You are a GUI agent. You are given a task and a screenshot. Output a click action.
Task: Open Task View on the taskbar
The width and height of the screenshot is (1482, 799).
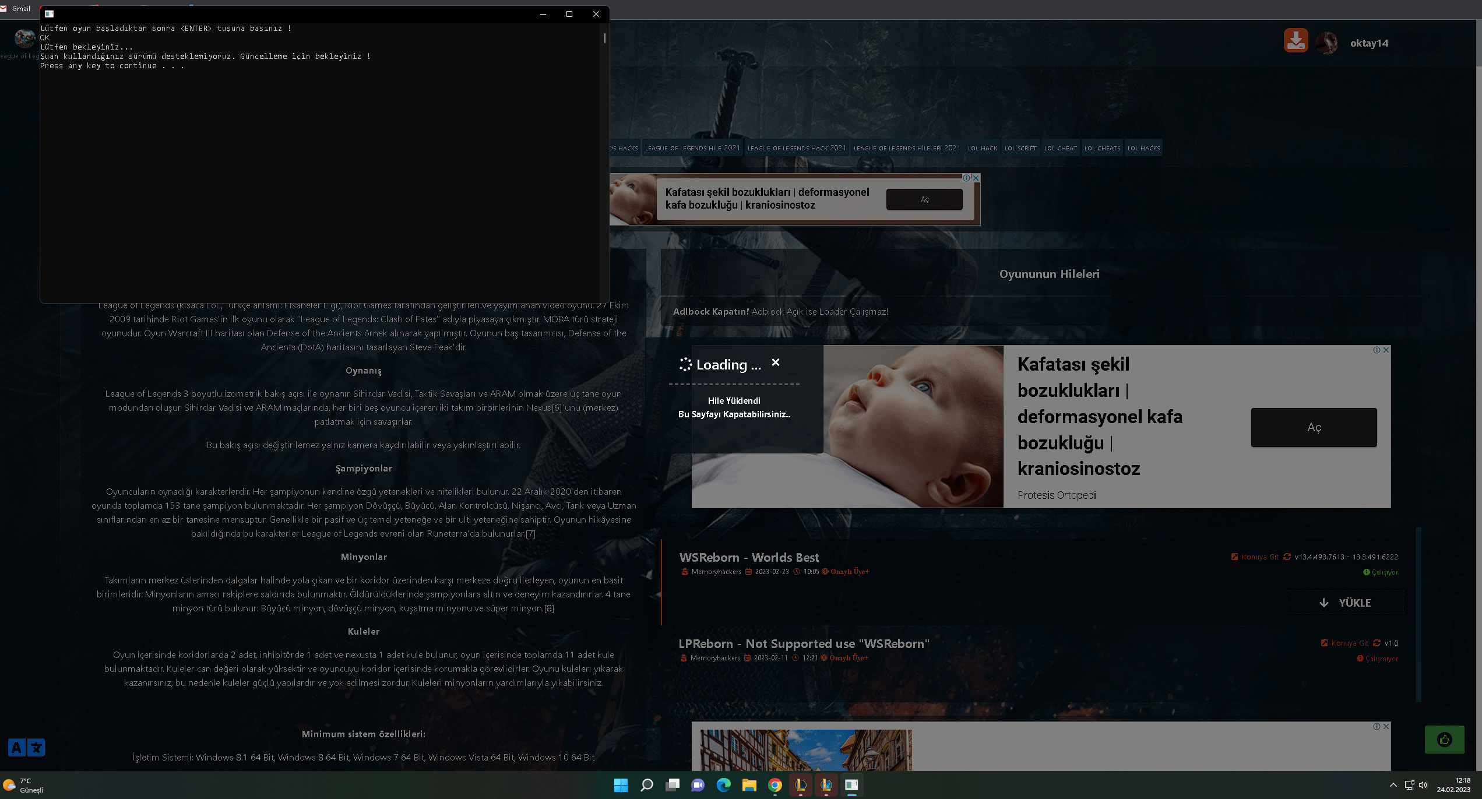(x=673, y=785)
